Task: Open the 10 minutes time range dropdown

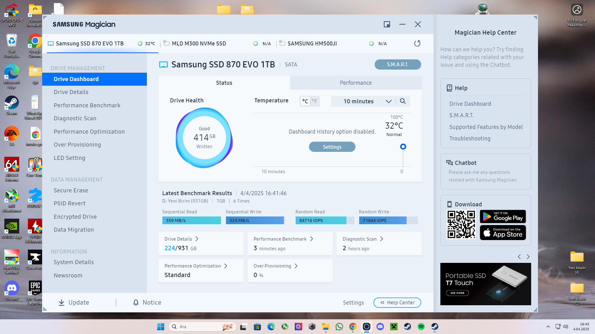Action: point(364,101)
